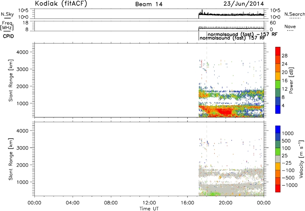Click the red high-power patch near 20:00
The width and height of the screenshot is (305, 211).
coord(225,112)
